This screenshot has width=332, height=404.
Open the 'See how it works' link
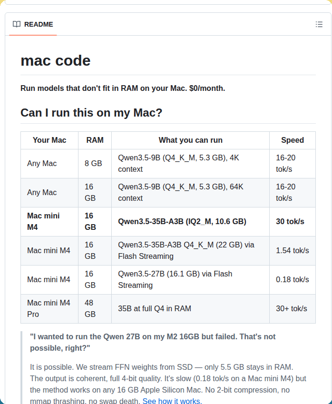pos(172,401)
